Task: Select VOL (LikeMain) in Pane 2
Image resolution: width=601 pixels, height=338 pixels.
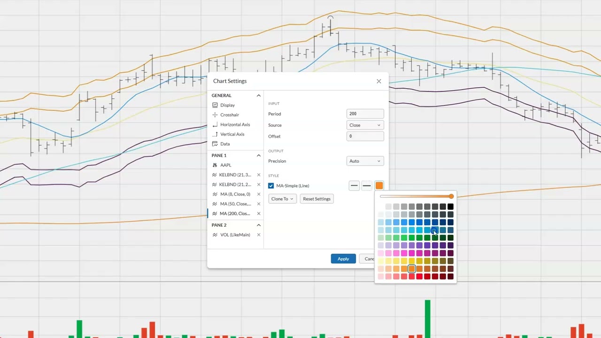Action: tap(235, 235)
